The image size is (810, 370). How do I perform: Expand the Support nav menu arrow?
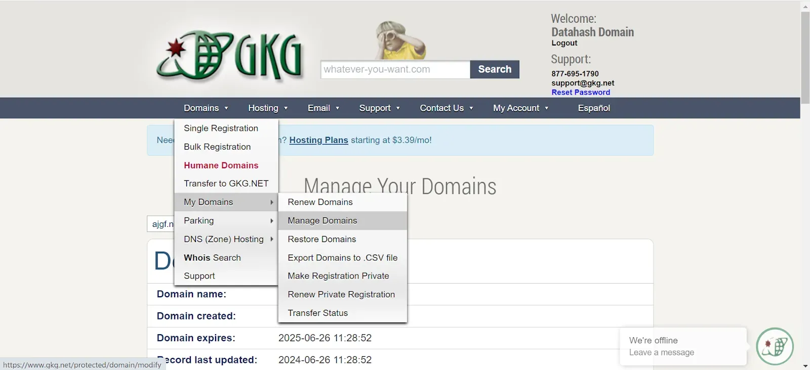pos(398,108)
